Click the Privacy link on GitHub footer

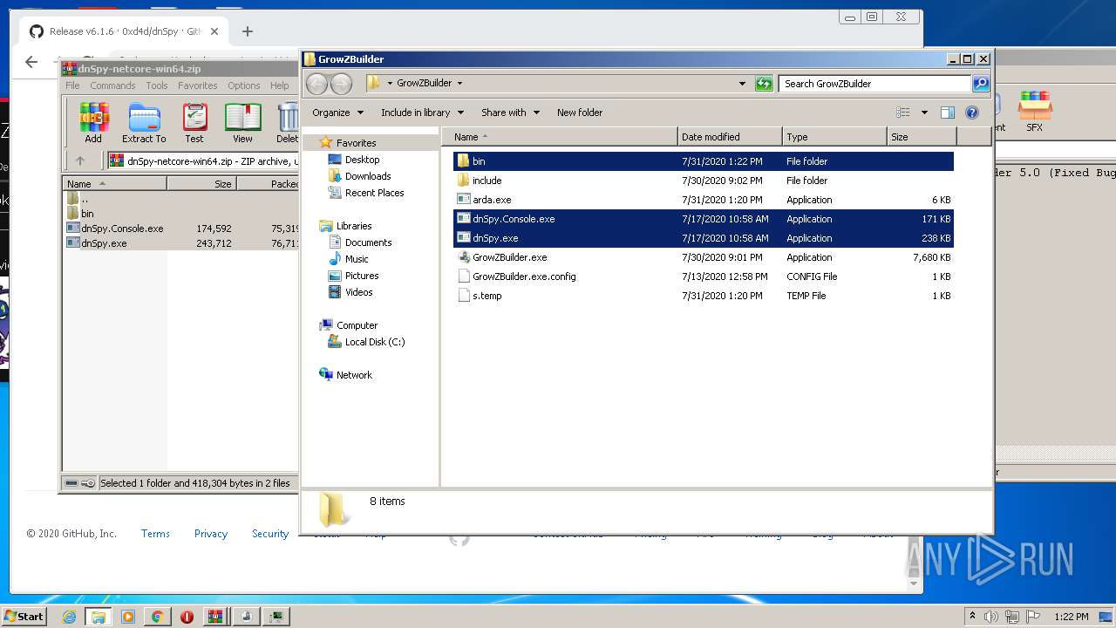pyautogui.click(x=211, y=534)
